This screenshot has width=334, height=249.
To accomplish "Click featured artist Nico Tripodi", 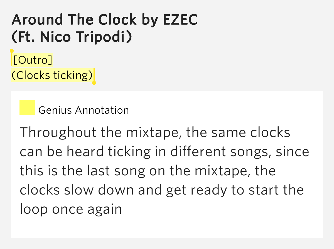I will (87, 37).
